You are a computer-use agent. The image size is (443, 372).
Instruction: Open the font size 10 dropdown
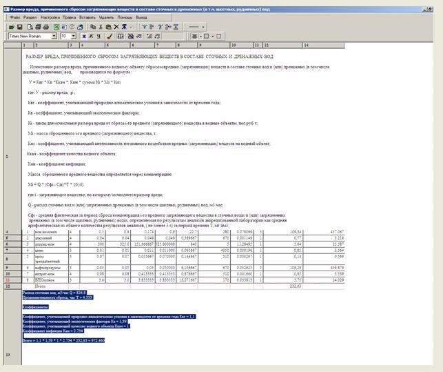(74, 35)
